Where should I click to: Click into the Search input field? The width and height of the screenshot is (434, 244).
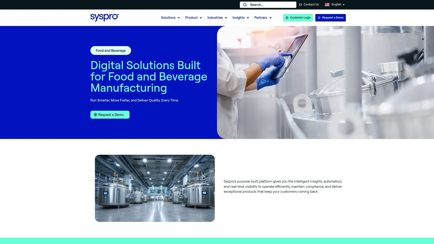pos(268,5)
